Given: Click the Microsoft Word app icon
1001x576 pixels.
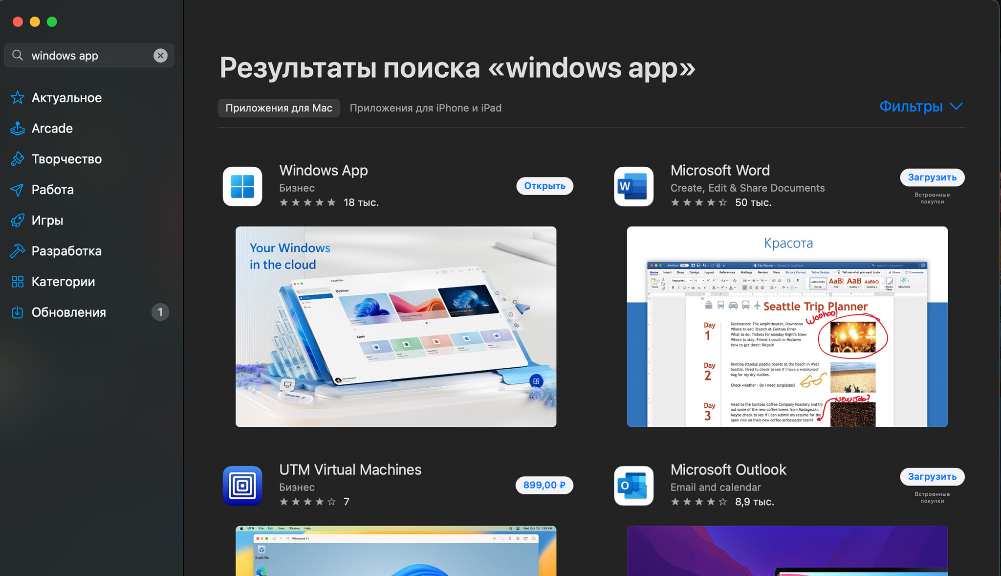Looking at the screenshot, I should 633,186.
